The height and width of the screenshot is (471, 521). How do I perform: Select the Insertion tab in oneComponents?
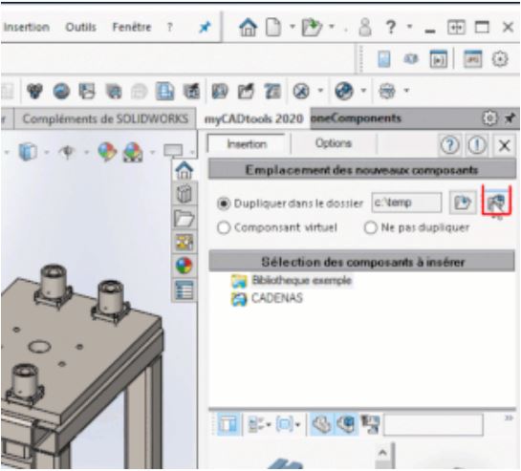pyautogui.click(x=247, y=144)
